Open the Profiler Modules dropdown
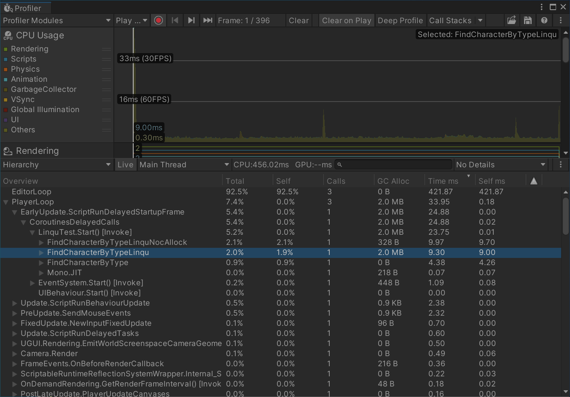The width and height of the screenshot is (570, 397). click(56, 20)
